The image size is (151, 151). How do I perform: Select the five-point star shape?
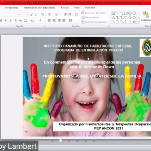pos(134,22)
